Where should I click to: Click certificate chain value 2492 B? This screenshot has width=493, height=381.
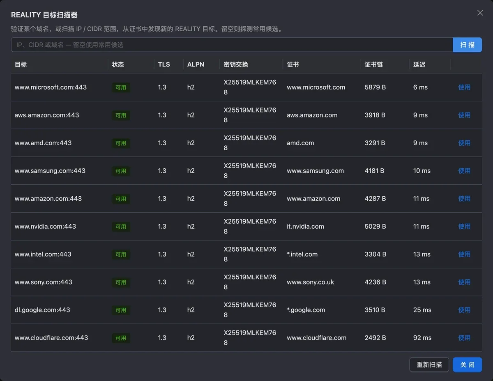point(375,337)
